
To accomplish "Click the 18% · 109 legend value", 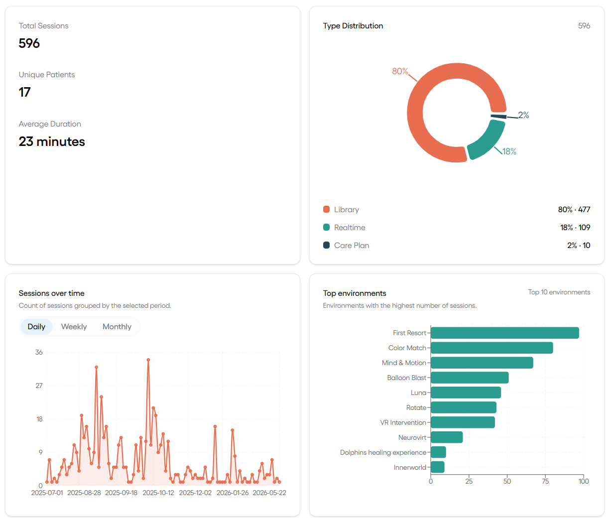I will tap(575, 228).
